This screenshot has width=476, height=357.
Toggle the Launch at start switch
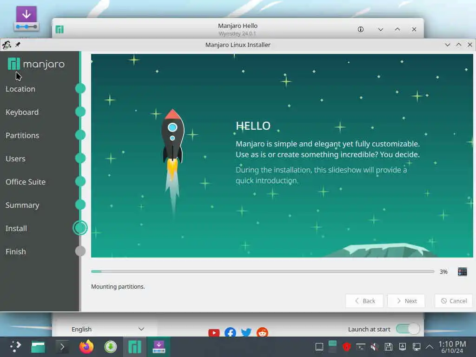click(408, 329)
